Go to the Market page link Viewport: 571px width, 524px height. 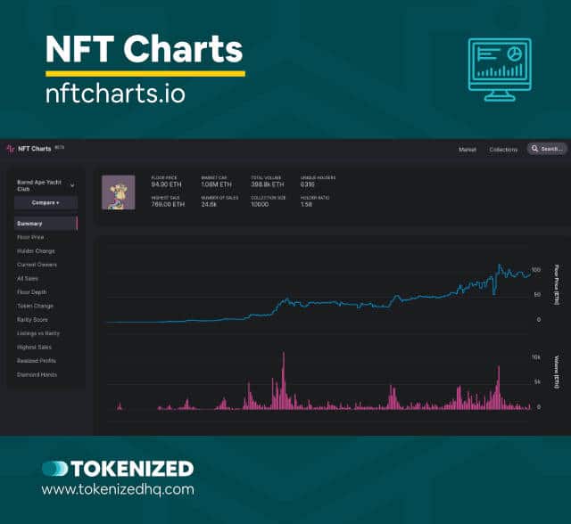tap(468, 150)
